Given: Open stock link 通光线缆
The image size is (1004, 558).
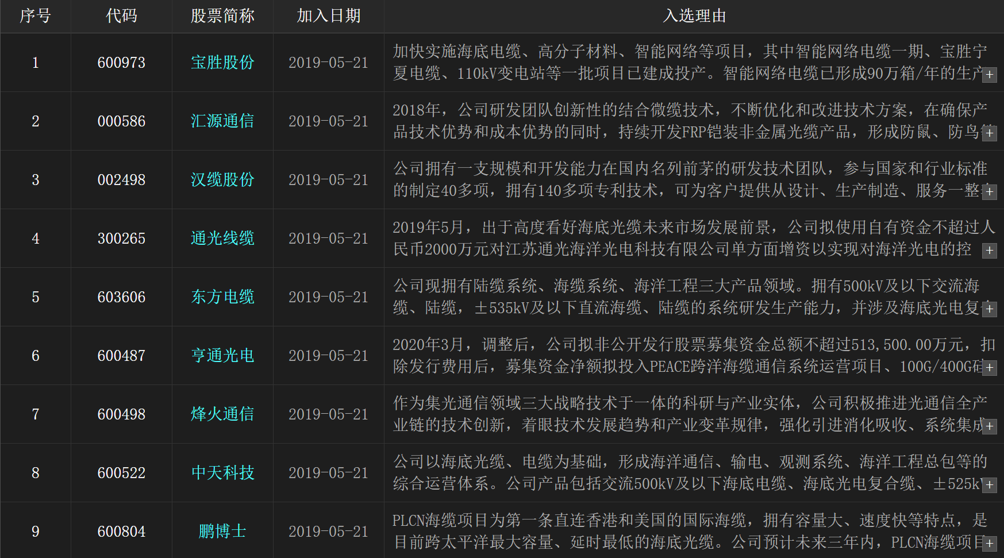Looking at the screenshot, I should 222,238.
